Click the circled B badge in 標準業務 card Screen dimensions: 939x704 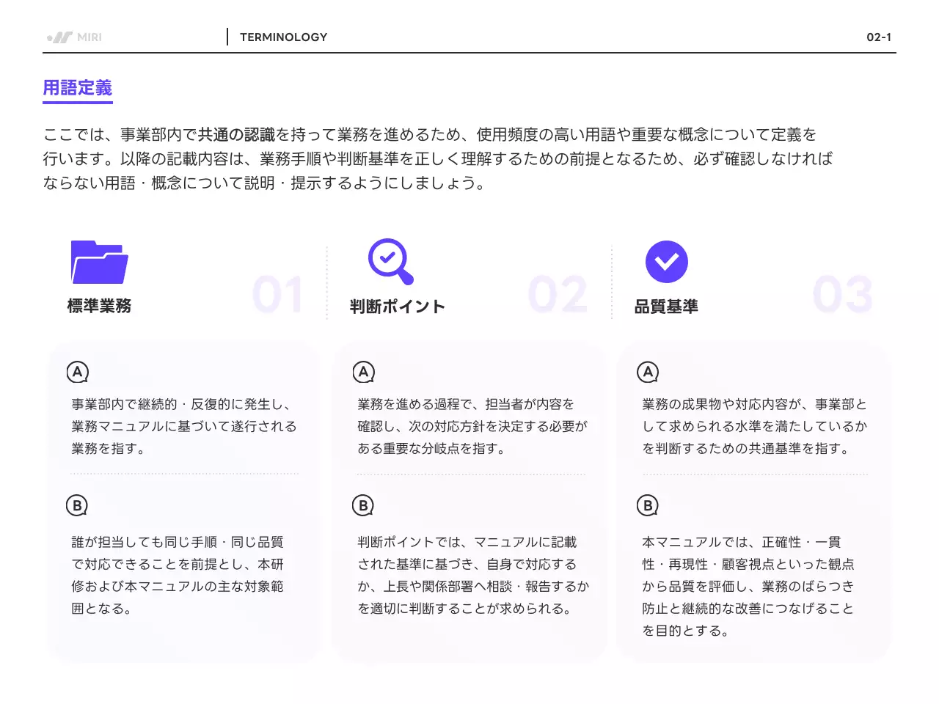pos(78,505)
